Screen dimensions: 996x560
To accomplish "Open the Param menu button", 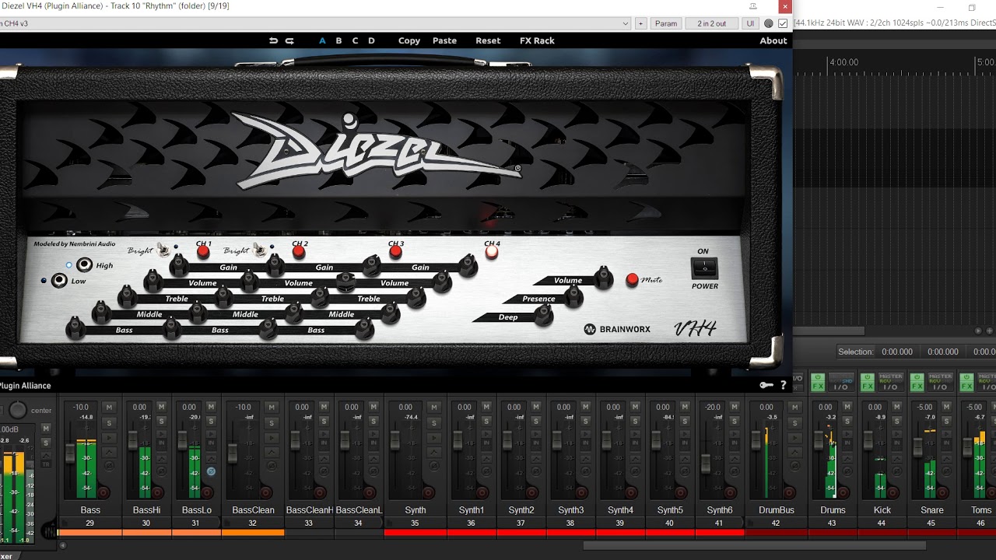I will point(666,23).
